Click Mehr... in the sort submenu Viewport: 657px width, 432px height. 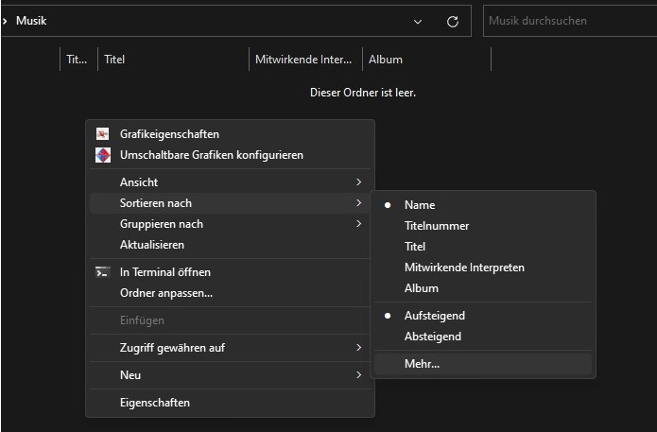[422, 364]
